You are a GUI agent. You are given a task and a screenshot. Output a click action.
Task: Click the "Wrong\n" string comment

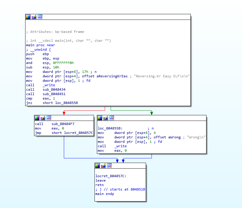(196, 137)
